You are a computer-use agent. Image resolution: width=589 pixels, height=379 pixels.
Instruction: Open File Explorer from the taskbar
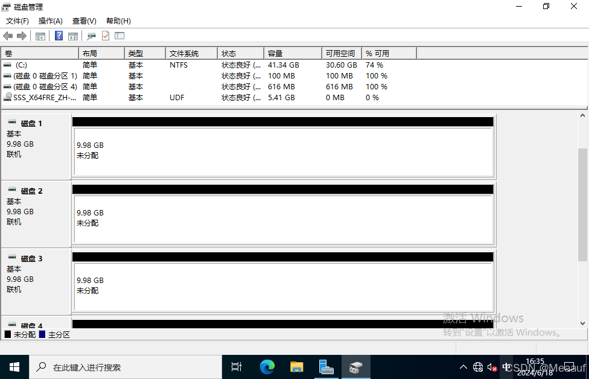(x=297, y=367)
